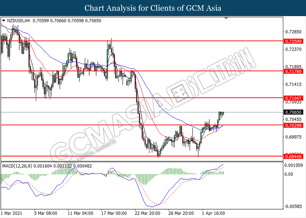Click the 0.72850 price axis value

293,32
